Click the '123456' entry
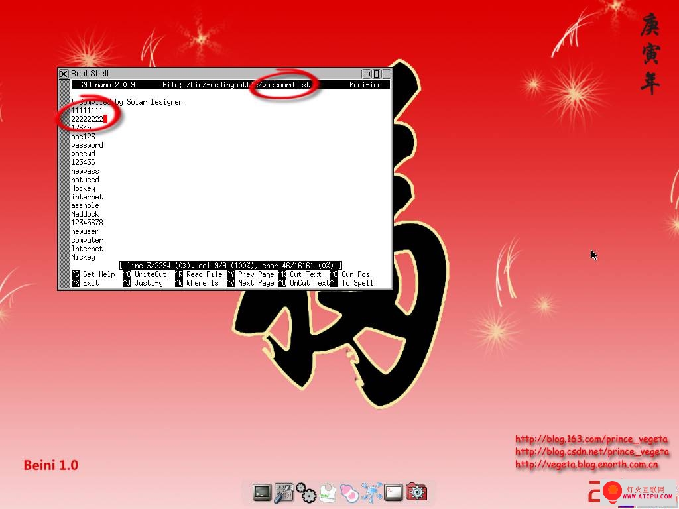679x509 pixels. pos(83,162)
